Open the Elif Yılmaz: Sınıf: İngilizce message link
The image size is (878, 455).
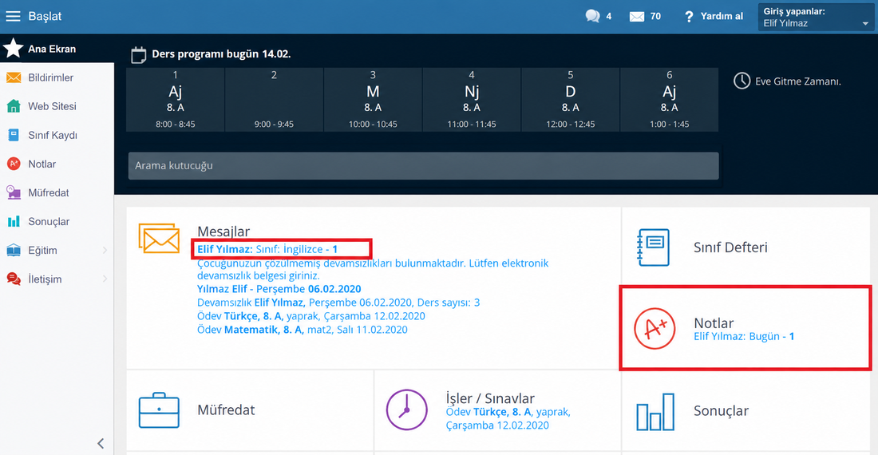click(267, 249)
